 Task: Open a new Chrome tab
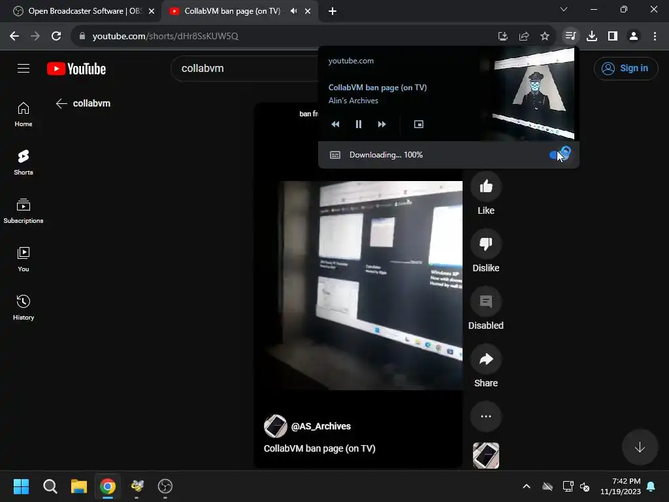coord(333,11)
